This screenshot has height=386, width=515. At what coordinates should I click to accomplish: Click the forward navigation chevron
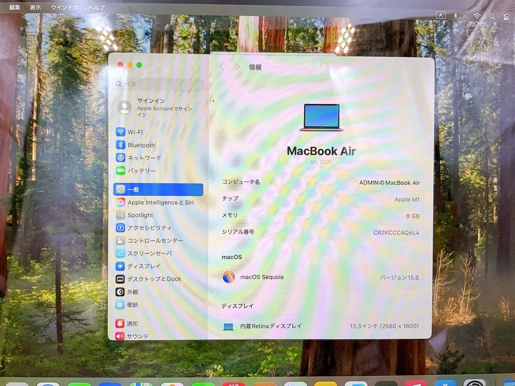pyautogui.click(x=237, y=67)
